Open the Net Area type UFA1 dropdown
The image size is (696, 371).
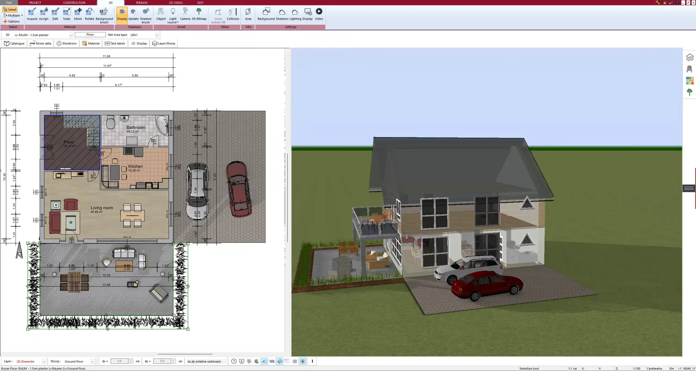coord(157,35)
